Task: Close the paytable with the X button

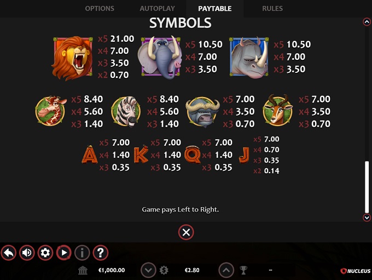Action: coord(186,232)
